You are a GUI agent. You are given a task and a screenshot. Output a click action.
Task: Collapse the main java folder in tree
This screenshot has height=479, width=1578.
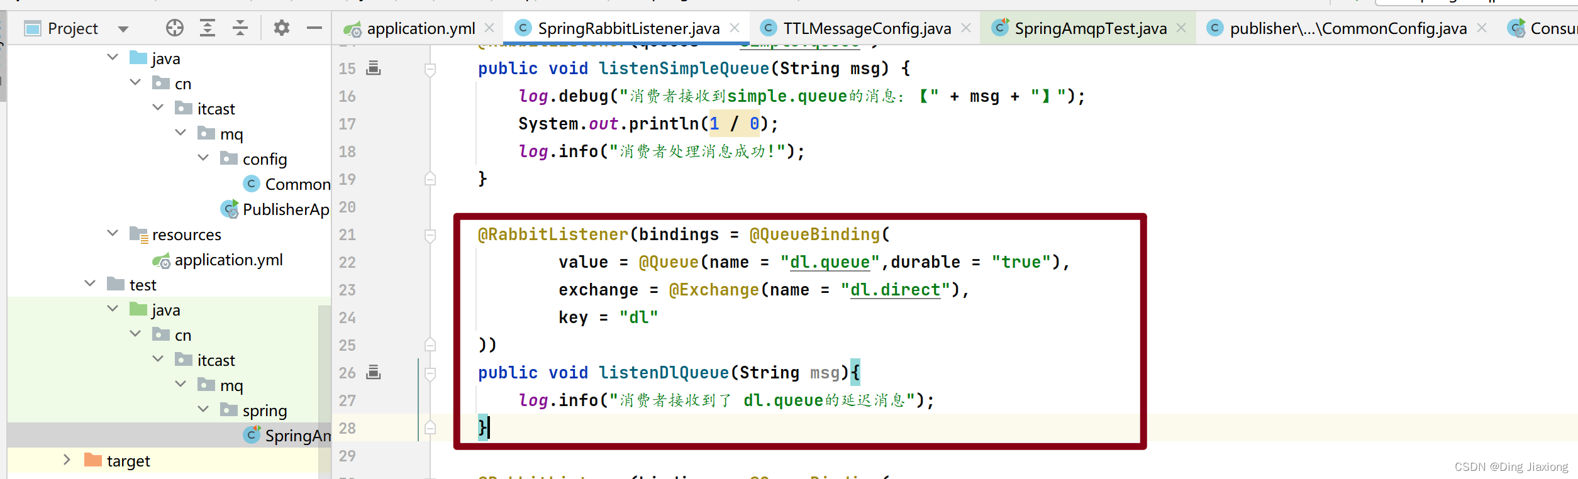click(113, 57)
